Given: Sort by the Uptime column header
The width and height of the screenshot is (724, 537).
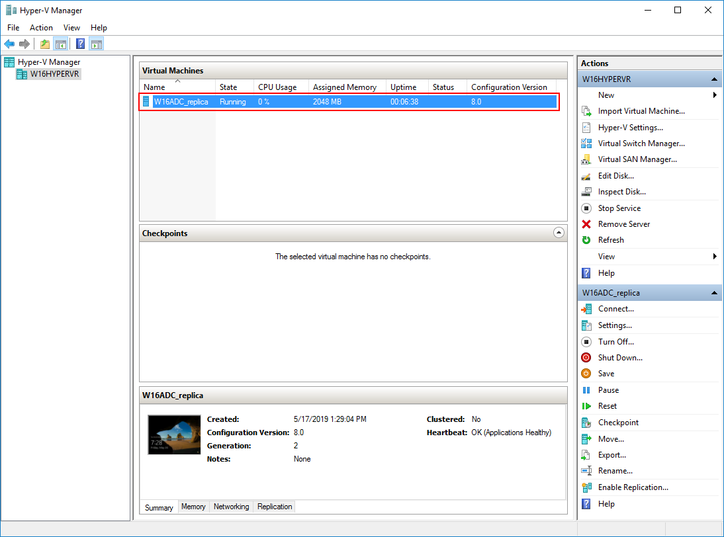Looking at the screenshot, I should pyautogui.click(x=407, y=87).
